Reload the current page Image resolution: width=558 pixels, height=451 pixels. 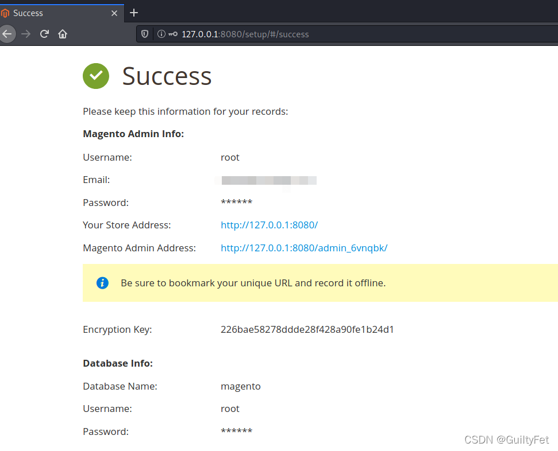pos(44,34)
